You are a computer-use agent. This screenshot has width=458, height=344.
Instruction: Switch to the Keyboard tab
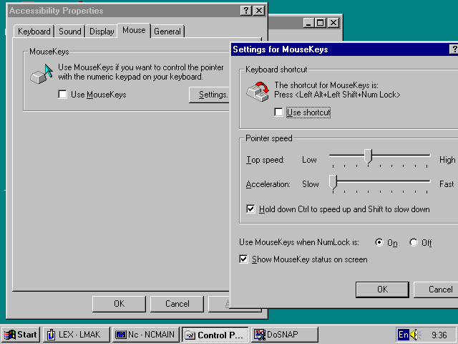click(34, 32)
